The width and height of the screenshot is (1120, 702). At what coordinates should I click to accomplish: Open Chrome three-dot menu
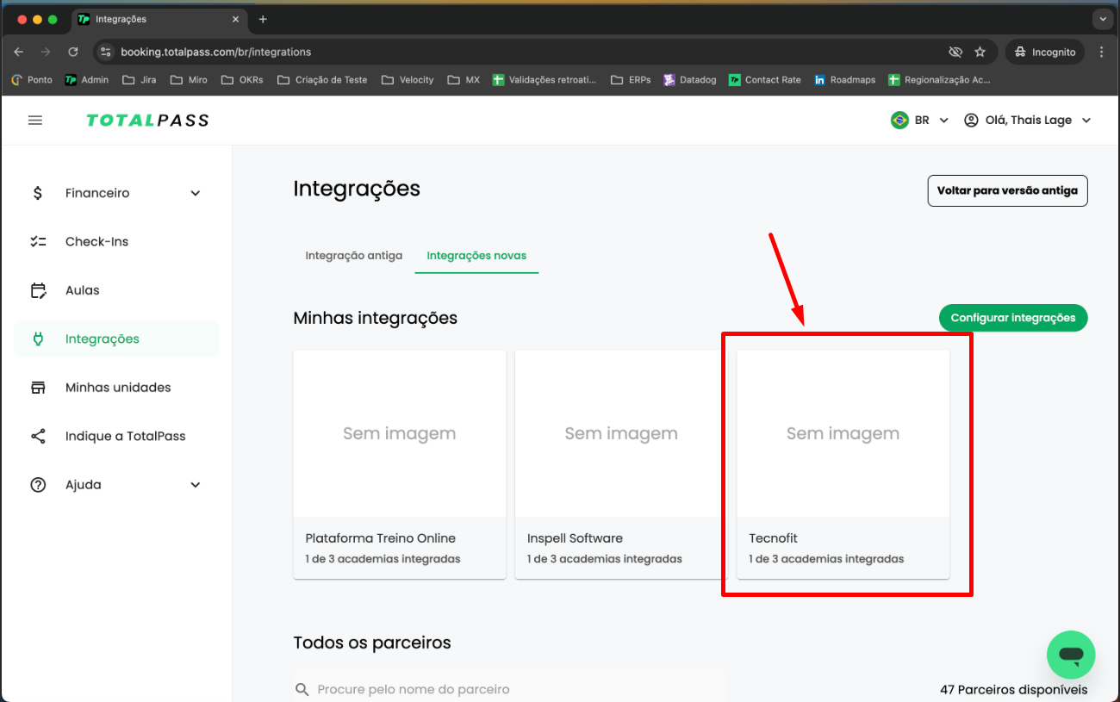[1101, 52]
